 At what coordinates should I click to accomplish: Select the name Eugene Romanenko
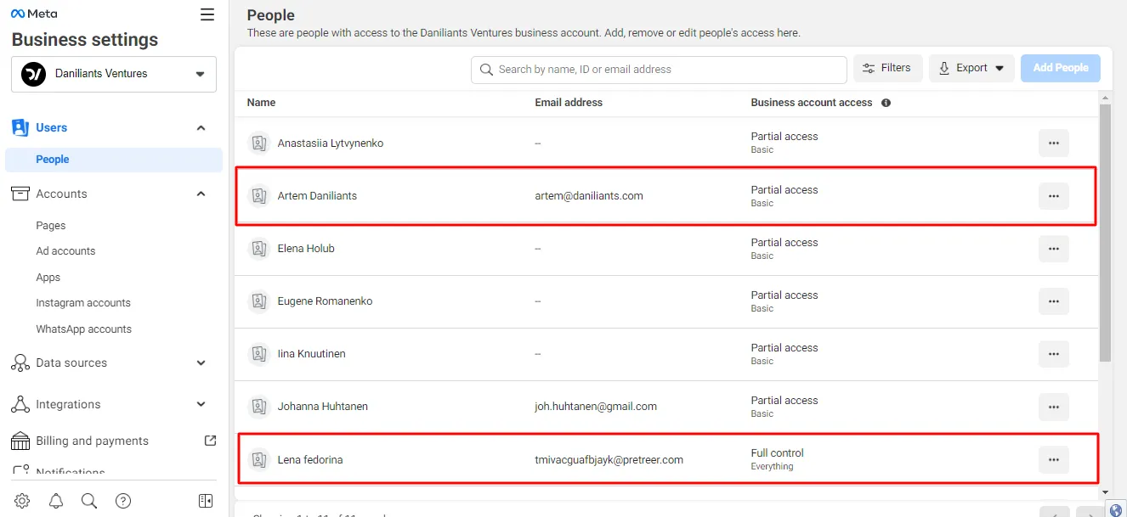325,301
